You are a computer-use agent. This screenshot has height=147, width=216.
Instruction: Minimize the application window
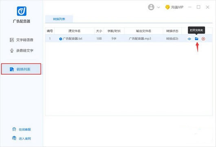click(x=190, y=7)
